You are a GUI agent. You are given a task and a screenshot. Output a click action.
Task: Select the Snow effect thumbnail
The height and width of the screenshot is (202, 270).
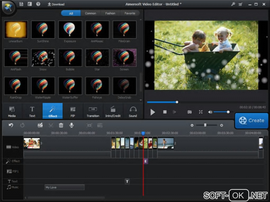coord(43,58)
